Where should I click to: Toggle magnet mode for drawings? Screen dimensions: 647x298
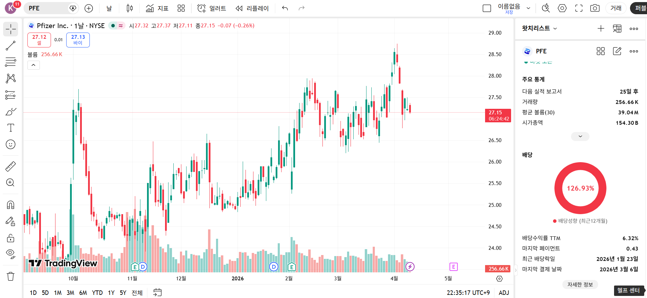11,205
